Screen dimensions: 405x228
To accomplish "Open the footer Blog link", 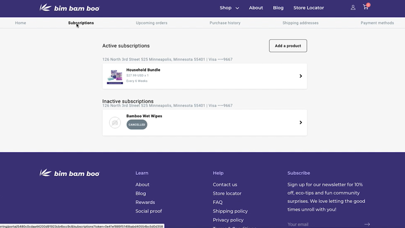I will [141, 193].
